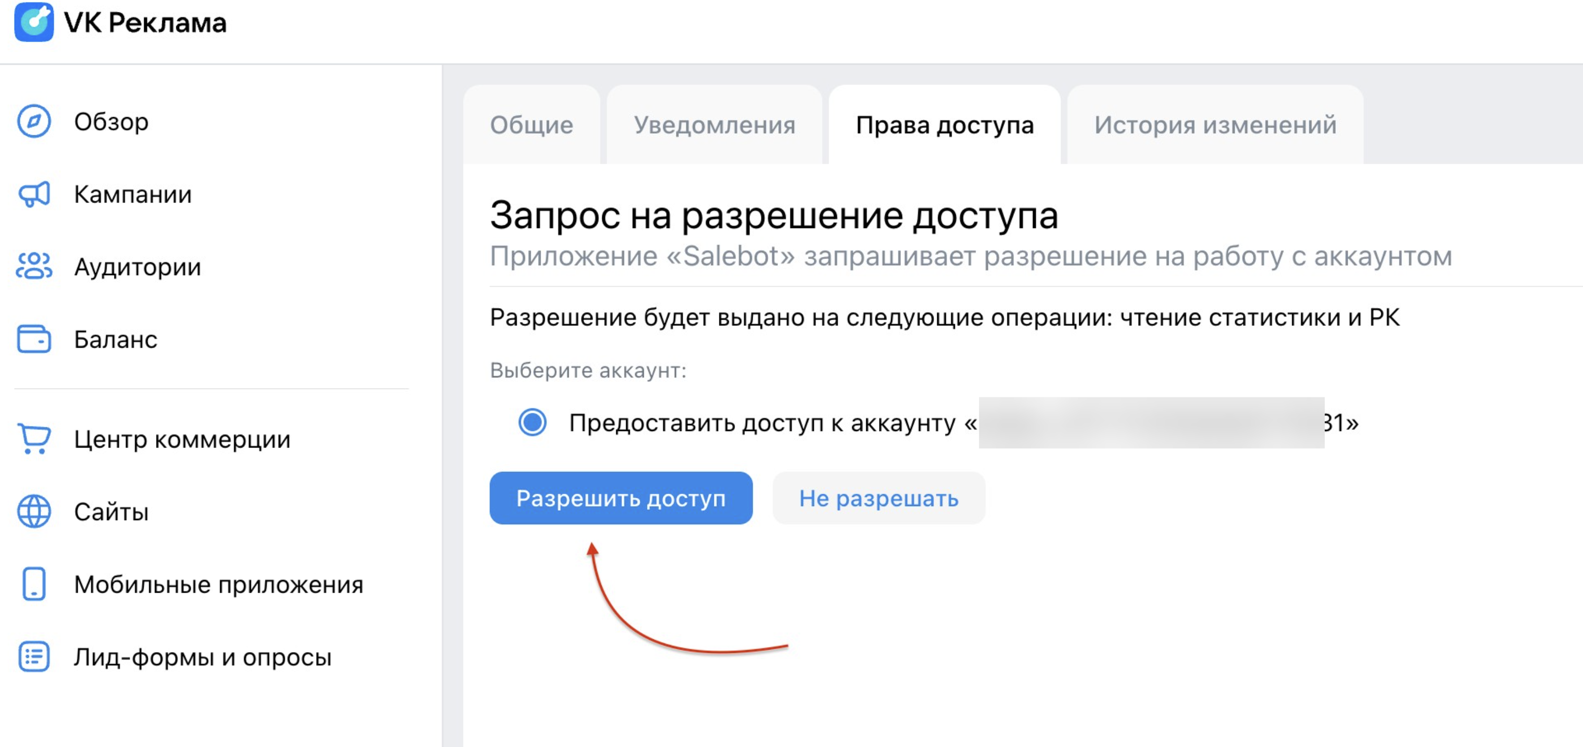Screen dimensions: 1583x747
Task: Click the megaphone icon for Кампании
Action: tap(34, 194)
